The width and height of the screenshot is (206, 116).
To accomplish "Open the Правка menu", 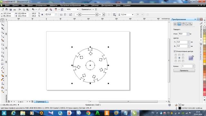I will click(15, 5).
